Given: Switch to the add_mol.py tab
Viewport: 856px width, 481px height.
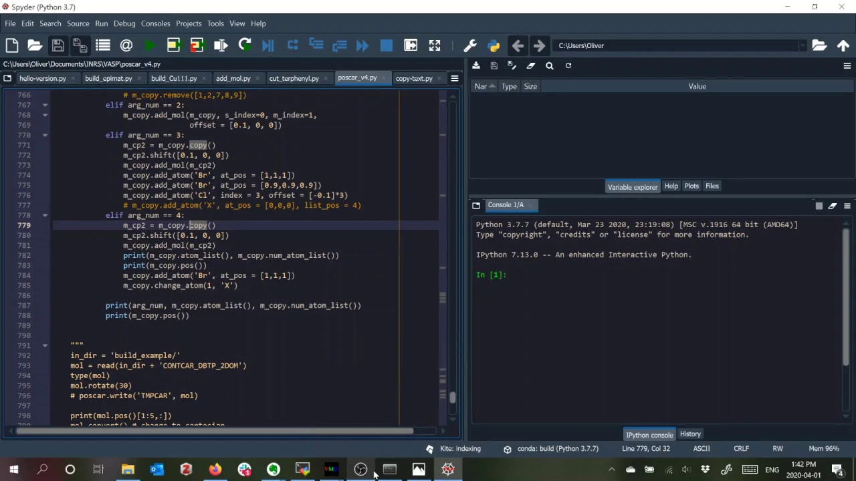Looking at the screenshot, I should point(233,78).
